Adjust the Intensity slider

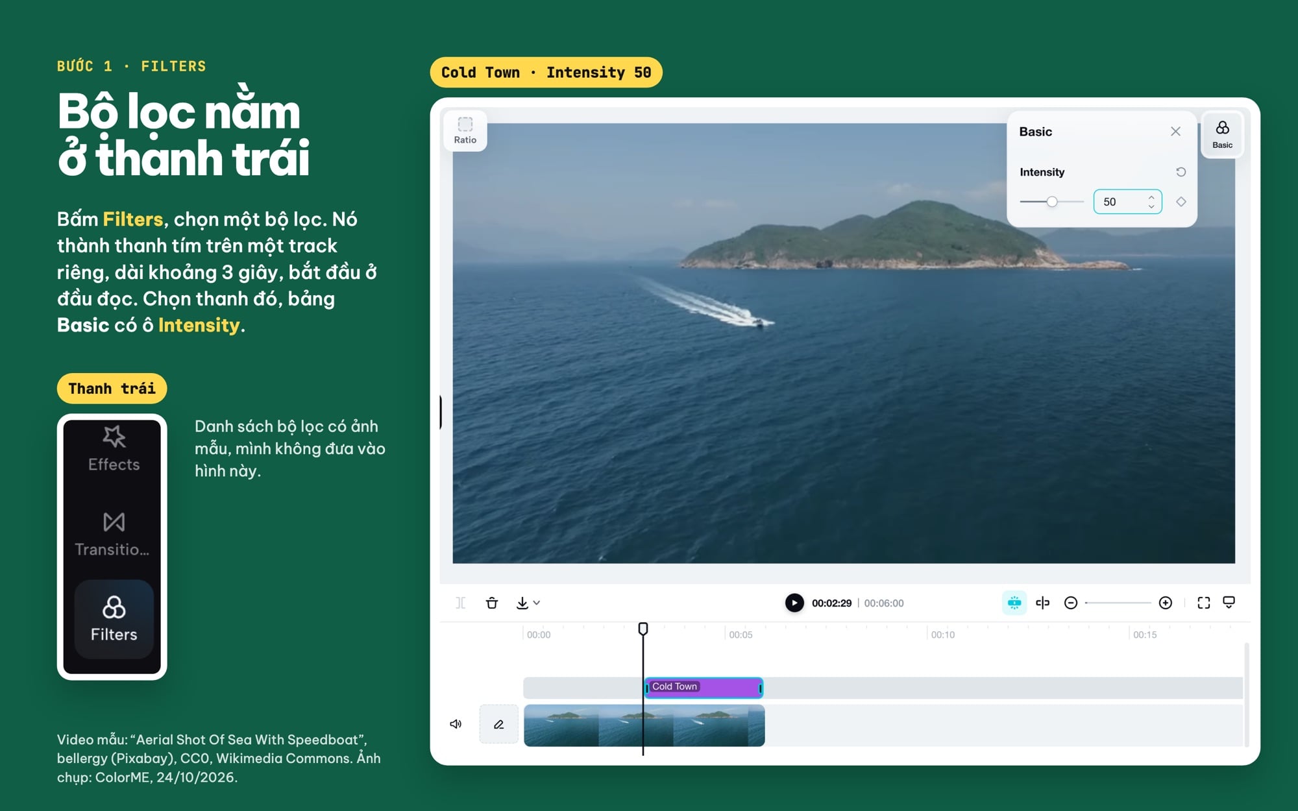[x=1051, y=202]
